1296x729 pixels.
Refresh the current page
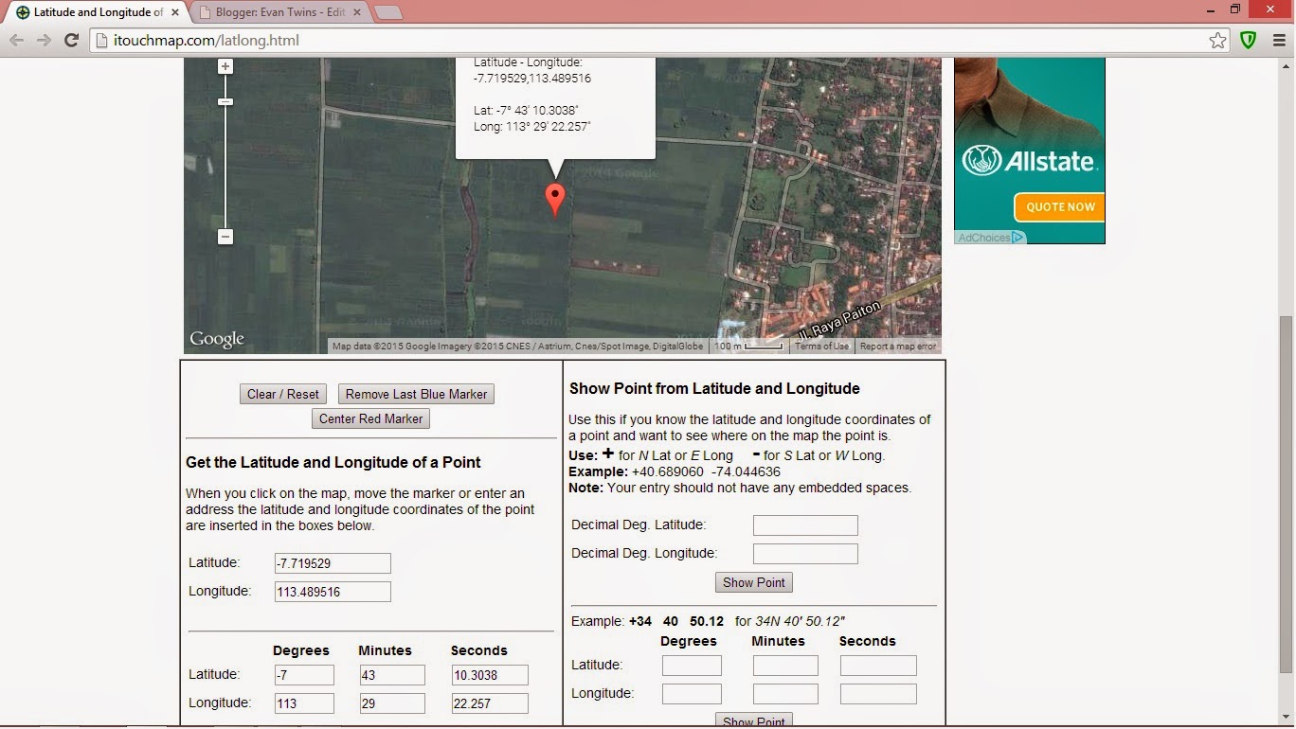click(x=72, y=40)
